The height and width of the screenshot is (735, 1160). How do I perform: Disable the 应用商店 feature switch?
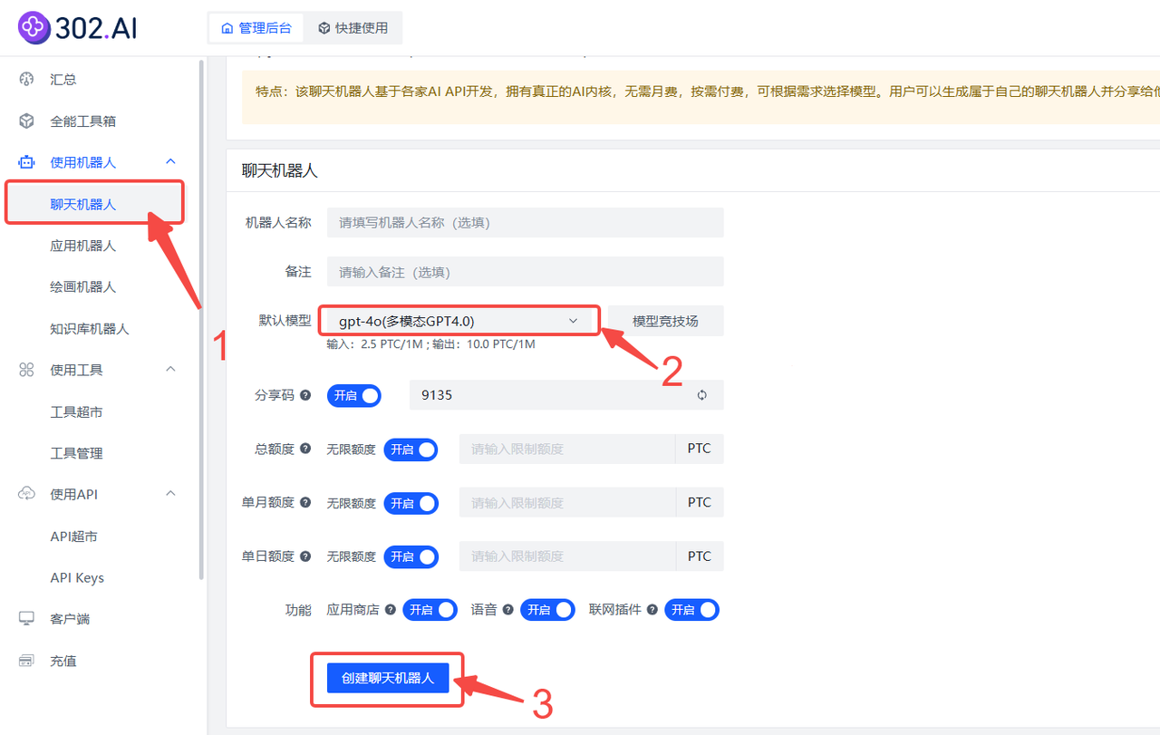pyautogui.click(x=430, y=610)
